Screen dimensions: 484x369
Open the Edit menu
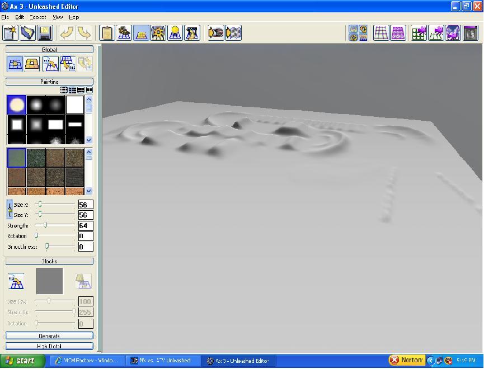coord(20,17)
